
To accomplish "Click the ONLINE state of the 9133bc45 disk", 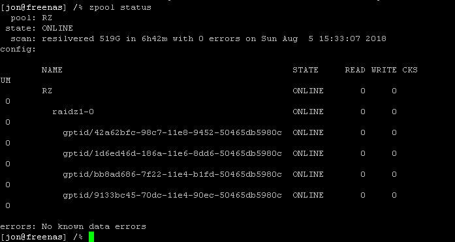I will click(x=308, y=195).
